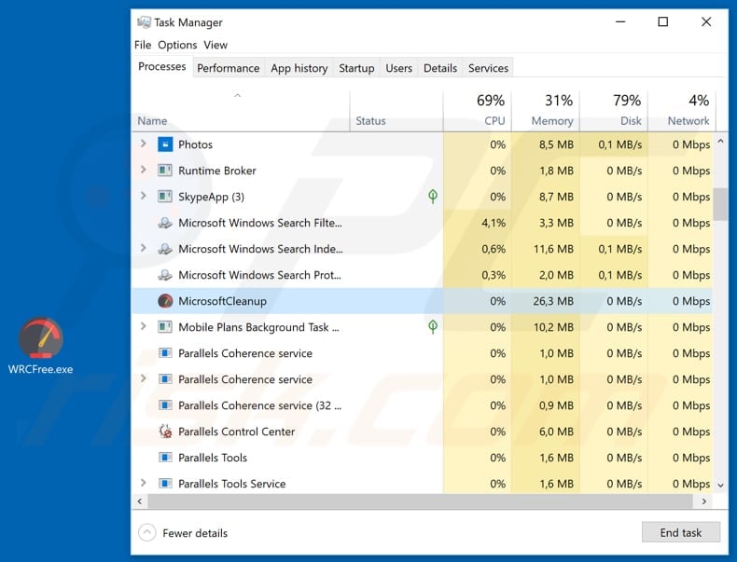
Task: Open the View menu
Action: click(x=216, y=45)
